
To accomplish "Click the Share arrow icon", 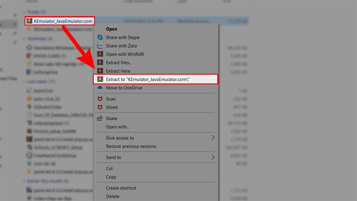I will pos(100,118).
